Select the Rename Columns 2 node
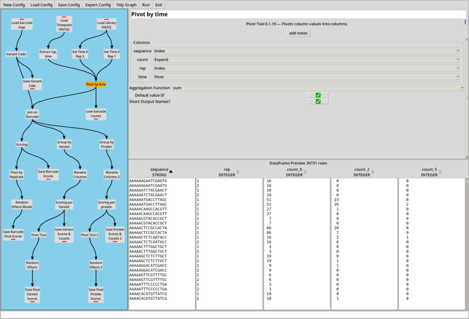Image resolution: width=469 pixels, height=319 pixels. click(112, 175)
